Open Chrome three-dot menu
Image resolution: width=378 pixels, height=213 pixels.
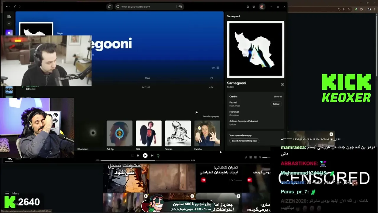click(x=375, y=9)
